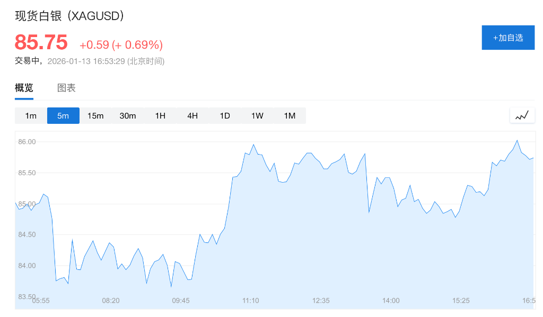Click the +0.59 (+0.69%) change value
Viewport: 543px width, 317px height.
(121, 44)
